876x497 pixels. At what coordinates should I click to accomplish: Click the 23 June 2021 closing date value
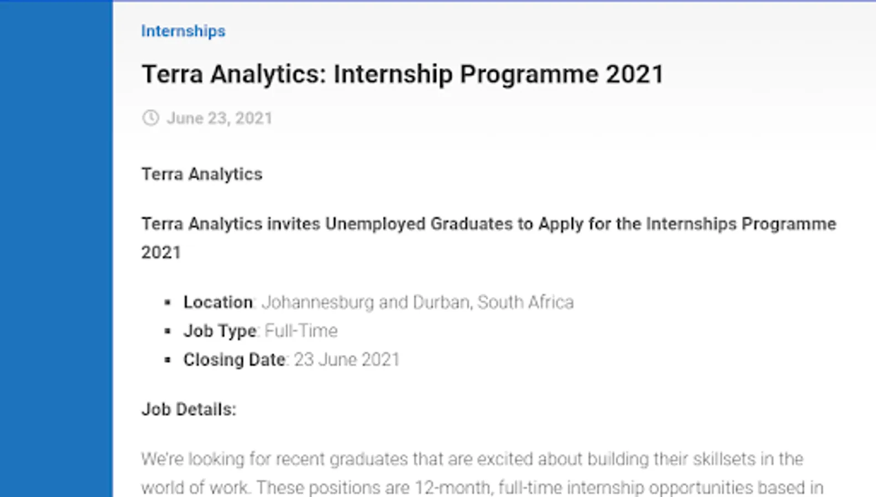pos(347,360)
